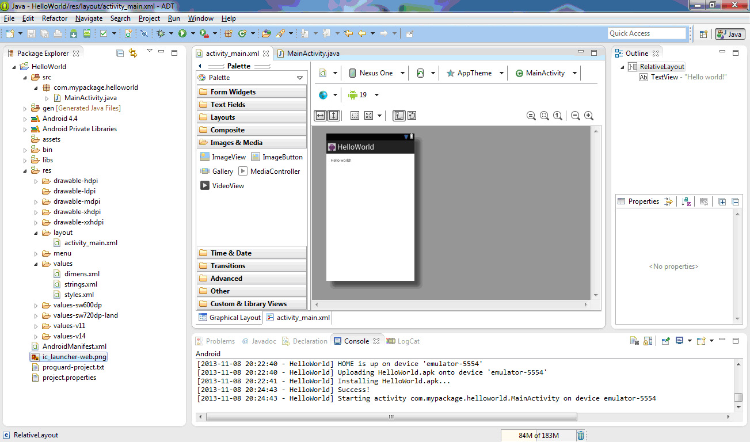Click the Sort alphabetically icon in Properties
The width and height of the screenshot is (750, 442).
tap(686, 201)
